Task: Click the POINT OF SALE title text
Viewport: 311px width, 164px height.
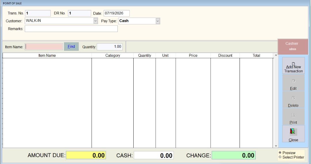Action: 12,3
